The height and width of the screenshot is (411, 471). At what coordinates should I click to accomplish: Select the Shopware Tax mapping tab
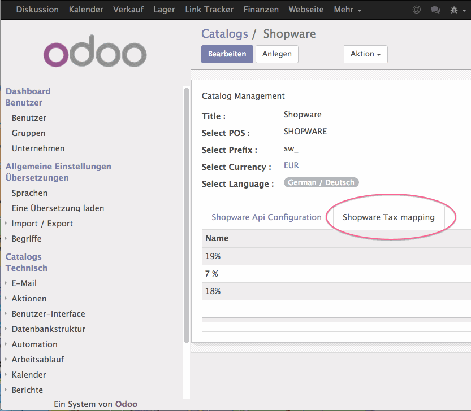click(x=388, y=217)
